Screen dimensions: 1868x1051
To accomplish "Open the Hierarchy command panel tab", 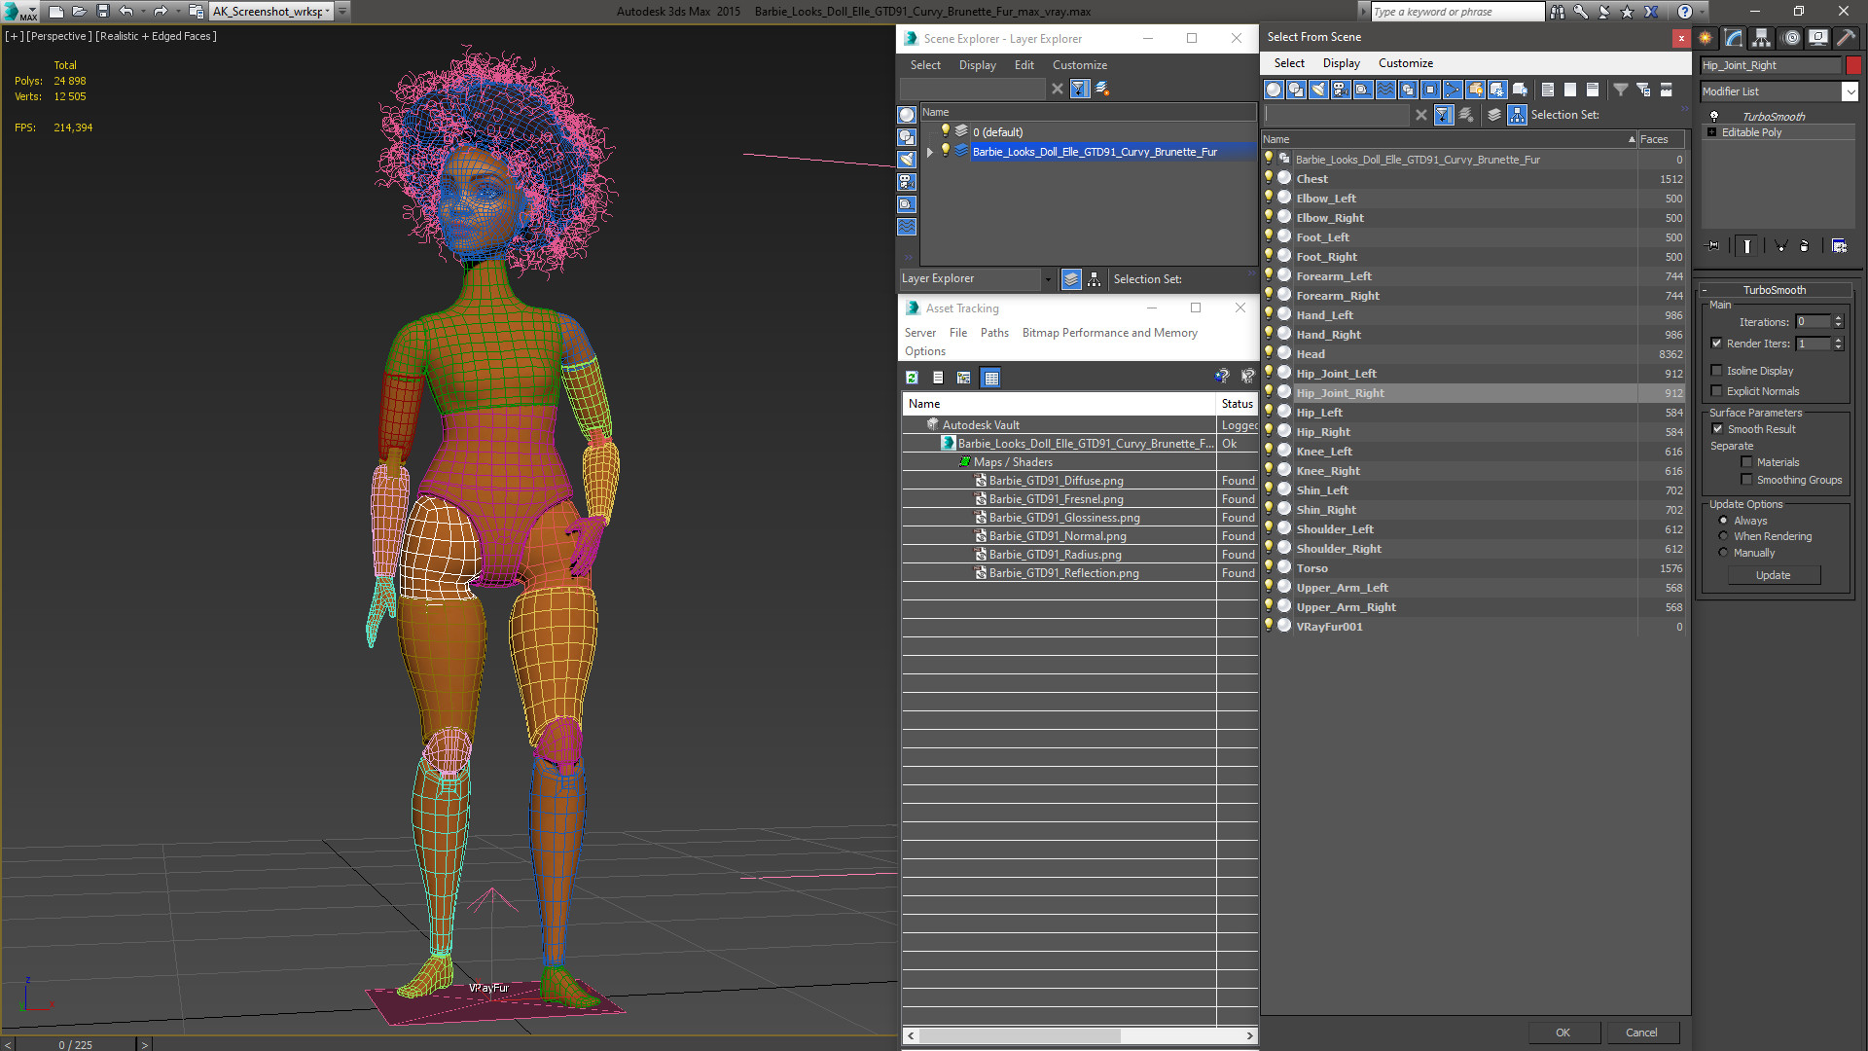I will [1762, 38].
